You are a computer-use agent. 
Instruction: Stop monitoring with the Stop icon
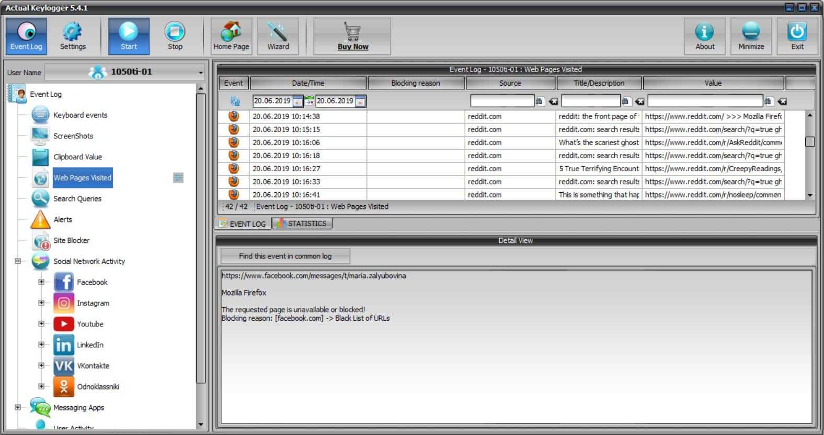(175, 36)
